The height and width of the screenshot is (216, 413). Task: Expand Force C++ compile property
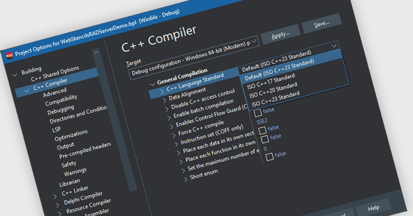(173, 135)
